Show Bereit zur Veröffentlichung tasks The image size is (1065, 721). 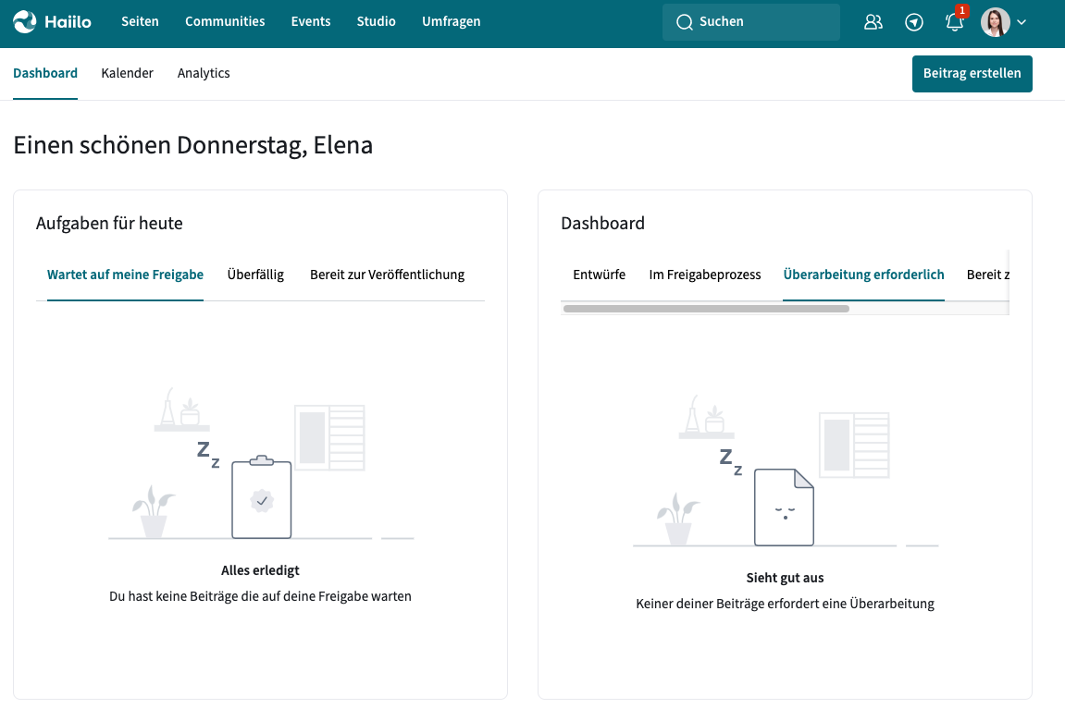click(387, 275)
